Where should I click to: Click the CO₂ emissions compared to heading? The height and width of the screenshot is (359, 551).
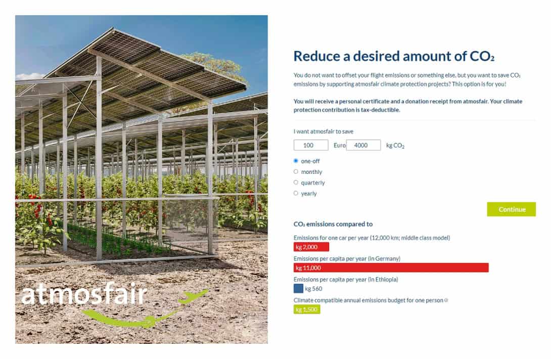[333, 224]
